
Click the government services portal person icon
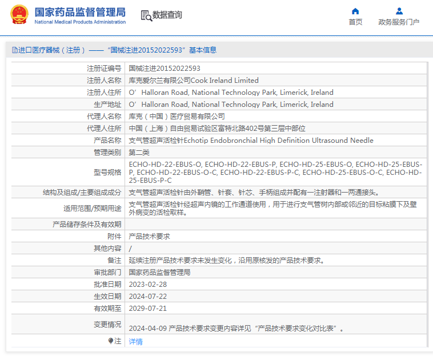pos(399,11)
